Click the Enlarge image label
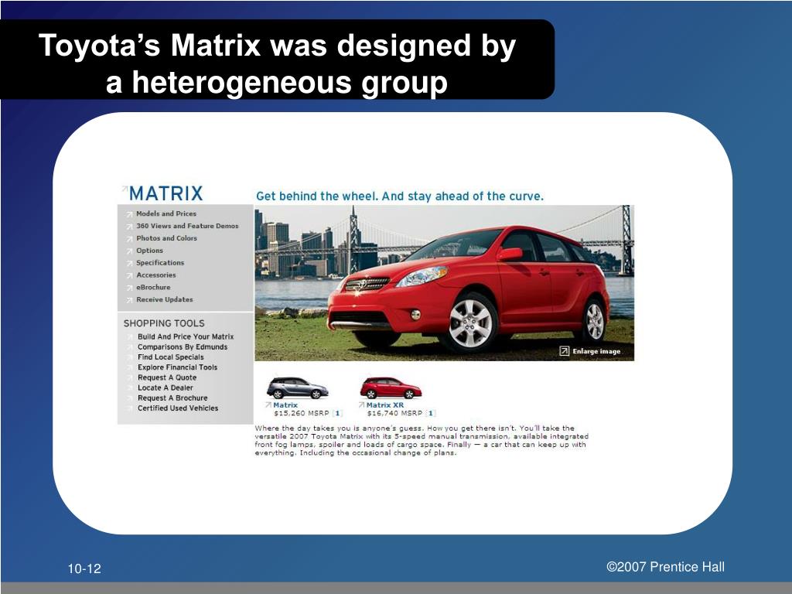Viewport: 792px width, 594px height. [x=596, y=352]
